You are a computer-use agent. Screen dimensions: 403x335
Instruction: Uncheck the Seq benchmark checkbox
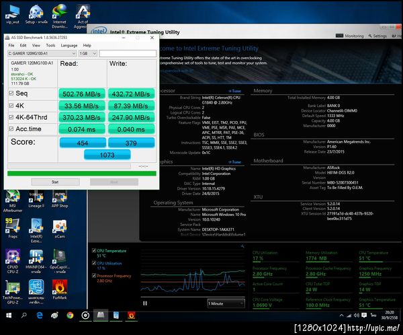tap(11, 94)
